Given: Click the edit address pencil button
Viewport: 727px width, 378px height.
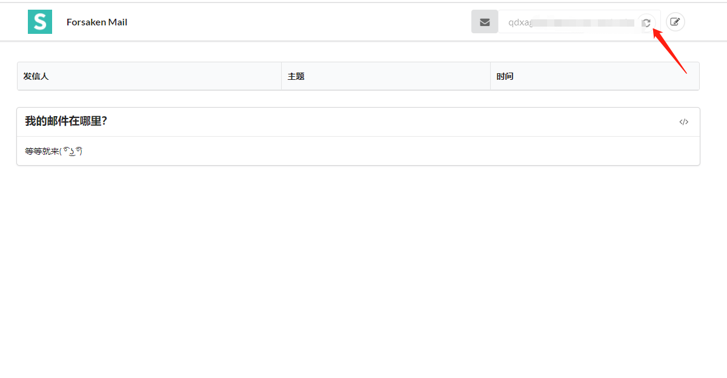Looking at the screenshot, I should pyautogui.click(x=676, y=22).
